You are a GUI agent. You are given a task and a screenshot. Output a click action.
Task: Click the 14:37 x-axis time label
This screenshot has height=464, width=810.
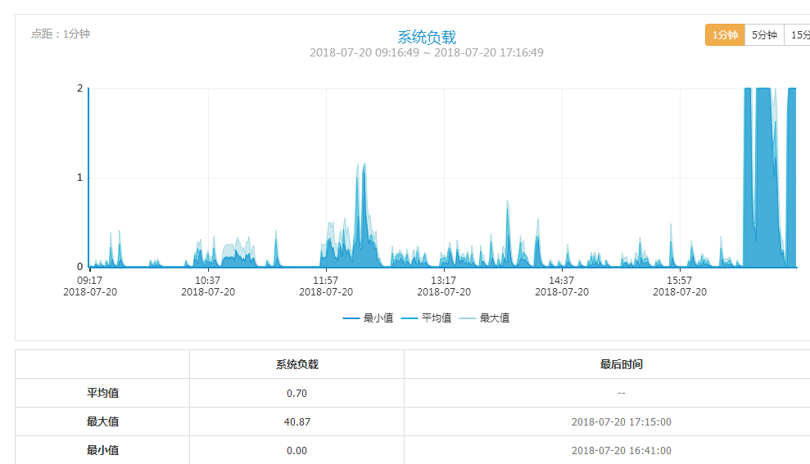tap(562, 280)
